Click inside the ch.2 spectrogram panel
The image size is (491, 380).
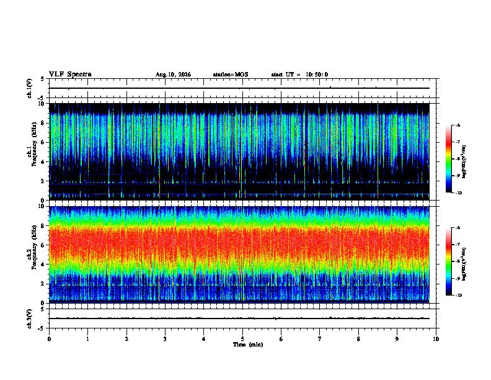click(239, 255)
